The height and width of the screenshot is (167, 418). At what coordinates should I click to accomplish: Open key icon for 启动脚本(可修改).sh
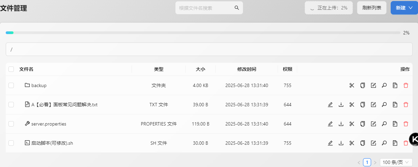click(384, 143)
